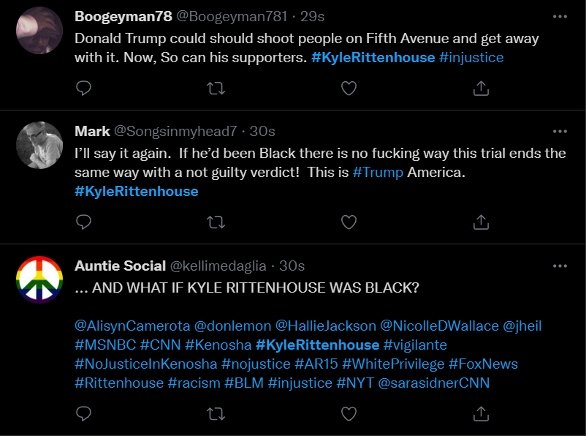Open the @AlisynCamerota mention

132,326
